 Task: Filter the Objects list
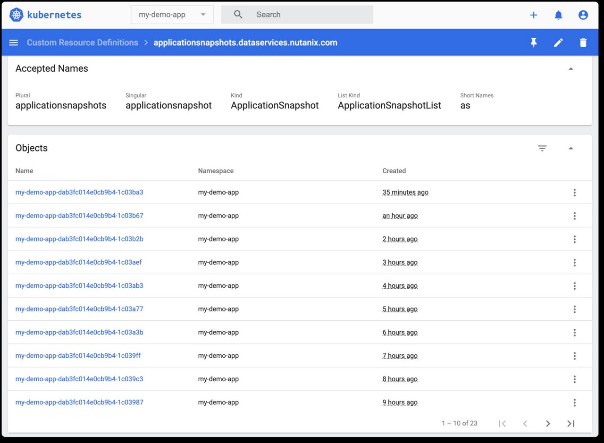pyautogui.click(x=542, y=148)
